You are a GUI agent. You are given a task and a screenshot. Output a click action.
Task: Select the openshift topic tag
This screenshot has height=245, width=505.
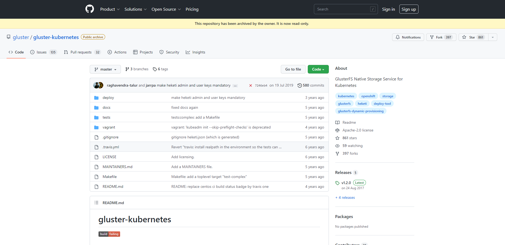[368, 96]
